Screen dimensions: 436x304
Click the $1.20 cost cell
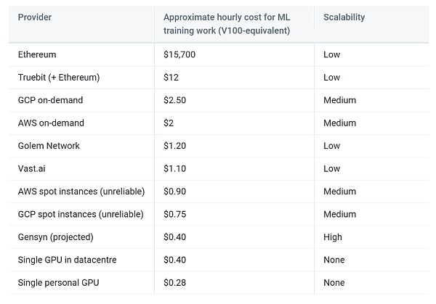tap(175, 146)
